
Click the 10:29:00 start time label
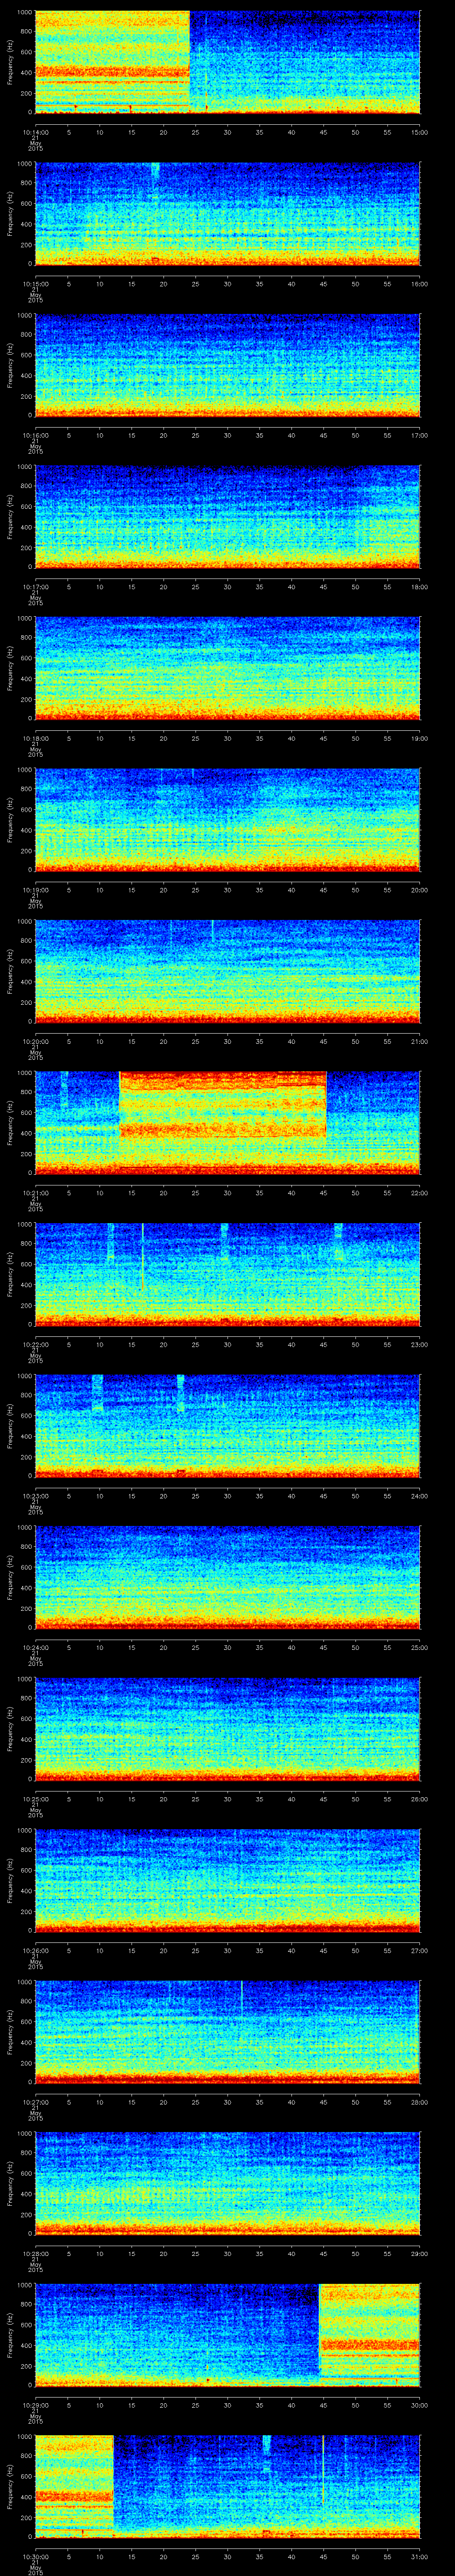click(35, 2405)
